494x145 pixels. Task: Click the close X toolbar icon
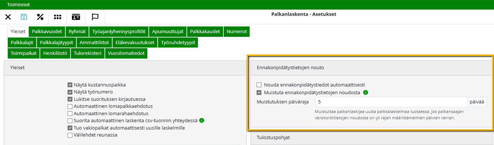coord(8,17)
